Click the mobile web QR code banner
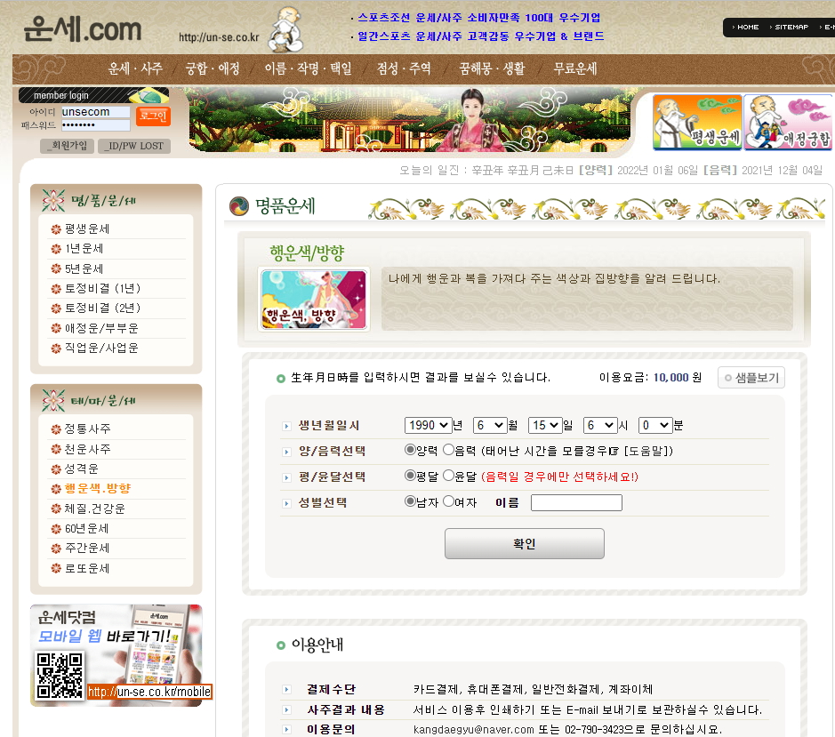Viewport: 835px width, 737px height. (116, 655)
